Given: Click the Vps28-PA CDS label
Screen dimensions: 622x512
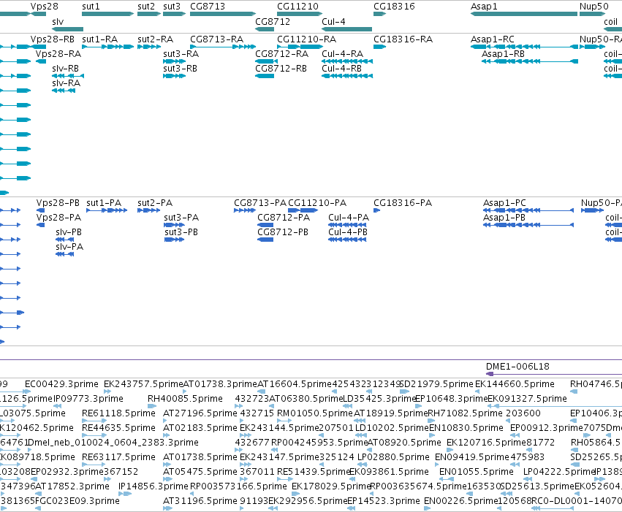Looking at the screenshot, I should point(58,218).
